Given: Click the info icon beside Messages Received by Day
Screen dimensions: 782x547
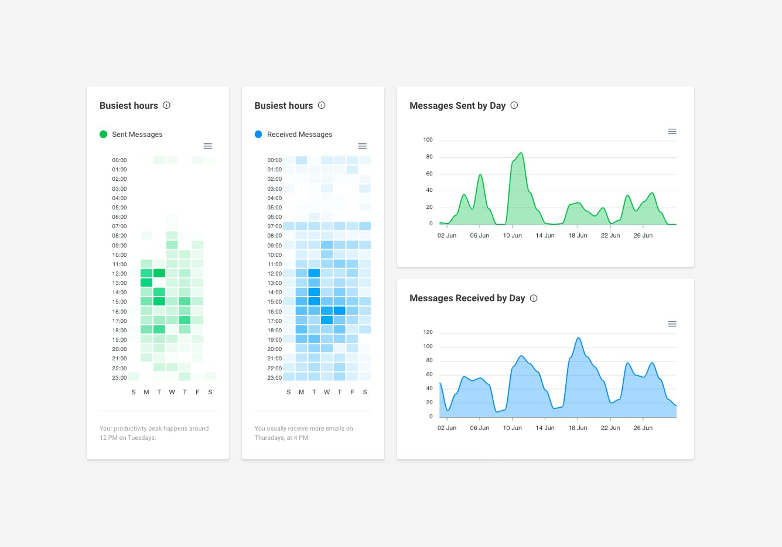Looking at the screenshot, I should [534, 298].
